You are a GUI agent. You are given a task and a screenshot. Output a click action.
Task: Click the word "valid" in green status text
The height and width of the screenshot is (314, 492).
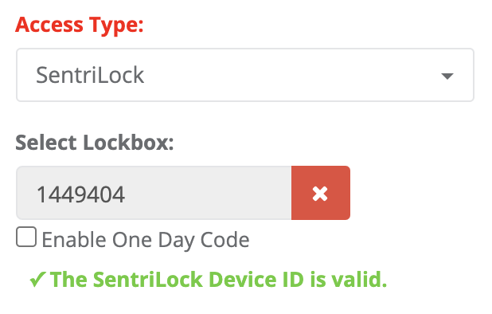pos(358,279)
